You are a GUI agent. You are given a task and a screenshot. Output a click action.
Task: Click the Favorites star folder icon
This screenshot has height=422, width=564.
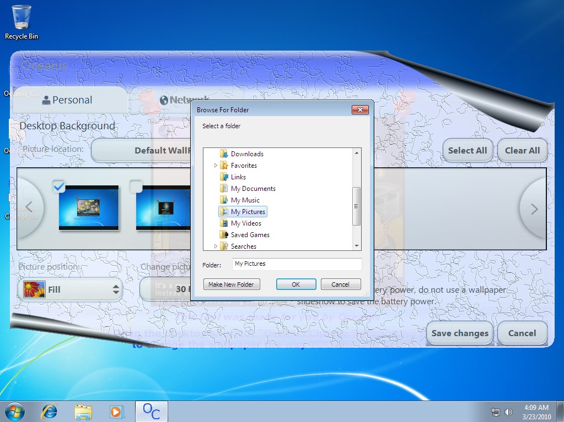[224, 166]
